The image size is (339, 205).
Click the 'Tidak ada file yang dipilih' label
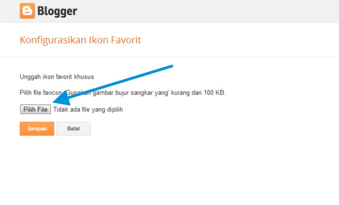click(88, 109)
